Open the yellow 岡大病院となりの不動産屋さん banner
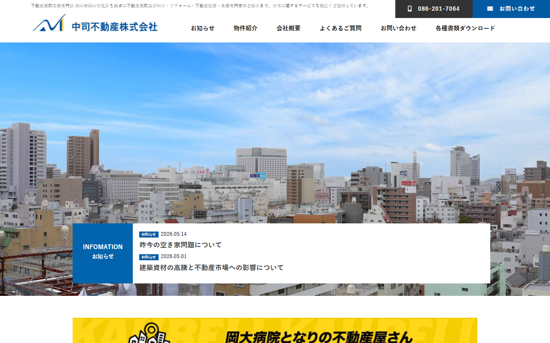This screenshot has height=343, width=550. (275, 330)
